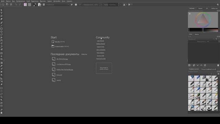Viewport: 220px width, 124px height.
Task: Click the New File link
Action: point(57,42)
